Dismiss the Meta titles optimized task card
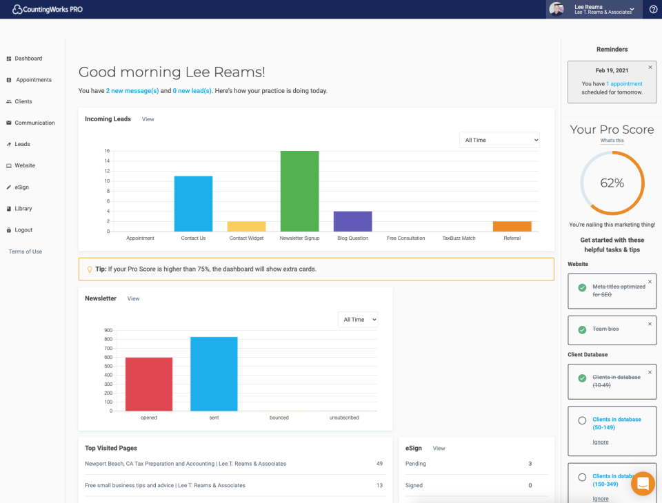The width and height of the screenshot is (662, 503). (650, 281)
